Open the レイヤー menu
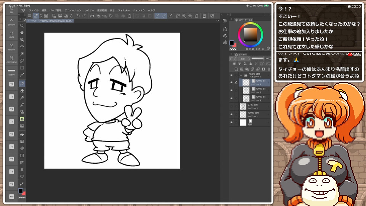This screenshot has width=366, height=206. pos(89,10)
